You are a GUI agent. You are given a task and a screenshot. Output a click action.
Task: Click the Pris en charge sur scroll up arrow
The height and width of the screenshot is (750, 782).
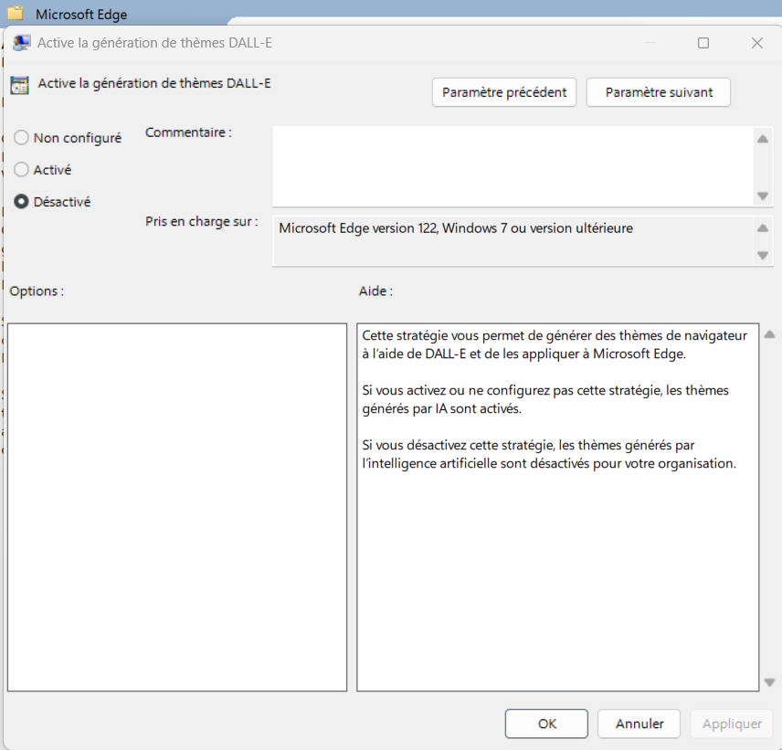(763, 228)
